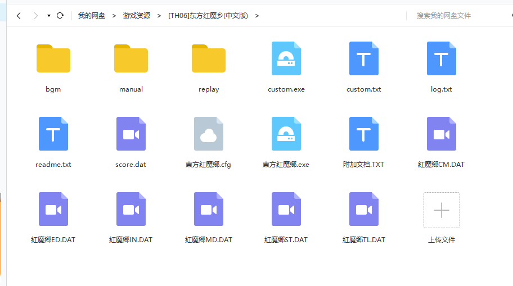This screenshot has height=286, width=513.
Task: Select the score.dat file icon
Action: (x=131, y=134)
